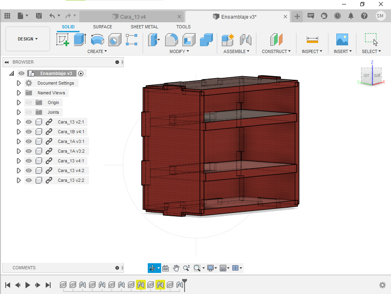The width and height of the screenshot is (391, 294).
Task: Select the Hole tool
Action: pyautogui.click(x=115, y=39)
